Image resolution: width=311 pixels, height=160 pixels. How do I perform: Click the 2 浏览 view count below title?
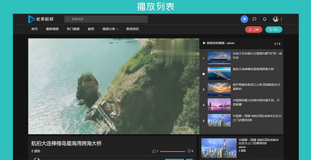click(x=36, y=151)
